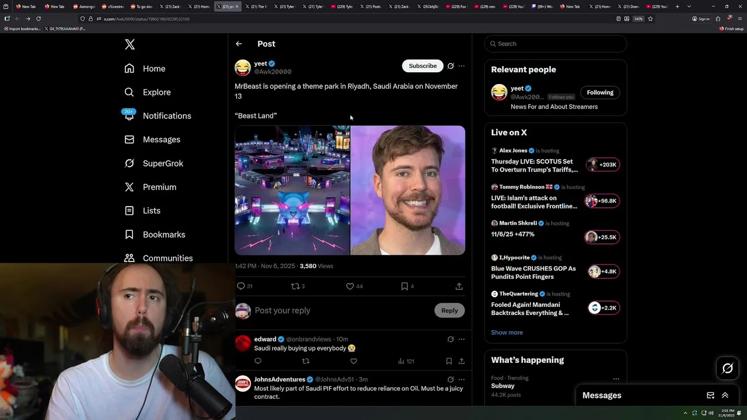This screenshot has height=420, width=747.
Task: Bookmark edward's comment
Action: (449, 361)
